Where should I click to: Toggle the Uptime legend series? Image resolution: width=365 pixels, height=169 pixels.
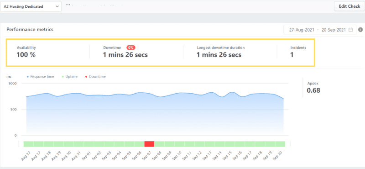point(70,76)
